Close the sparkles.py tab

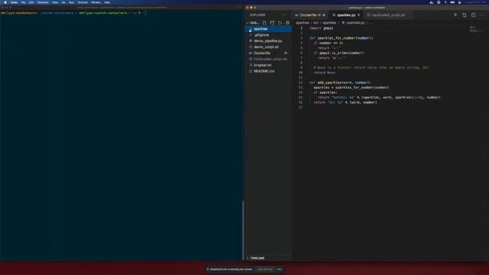point(358,15)
